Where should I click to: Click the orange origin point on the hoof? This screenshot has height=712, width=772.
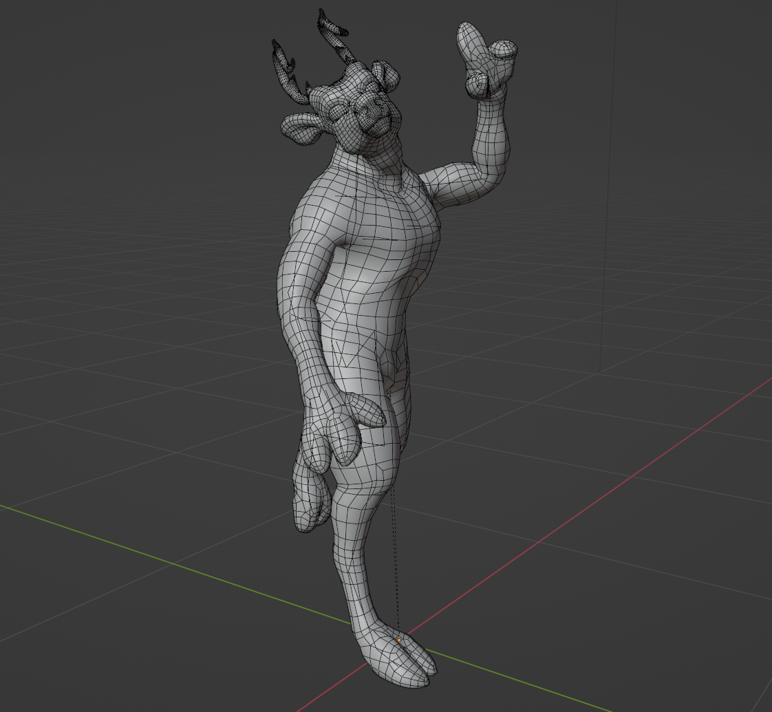point(399,640)
